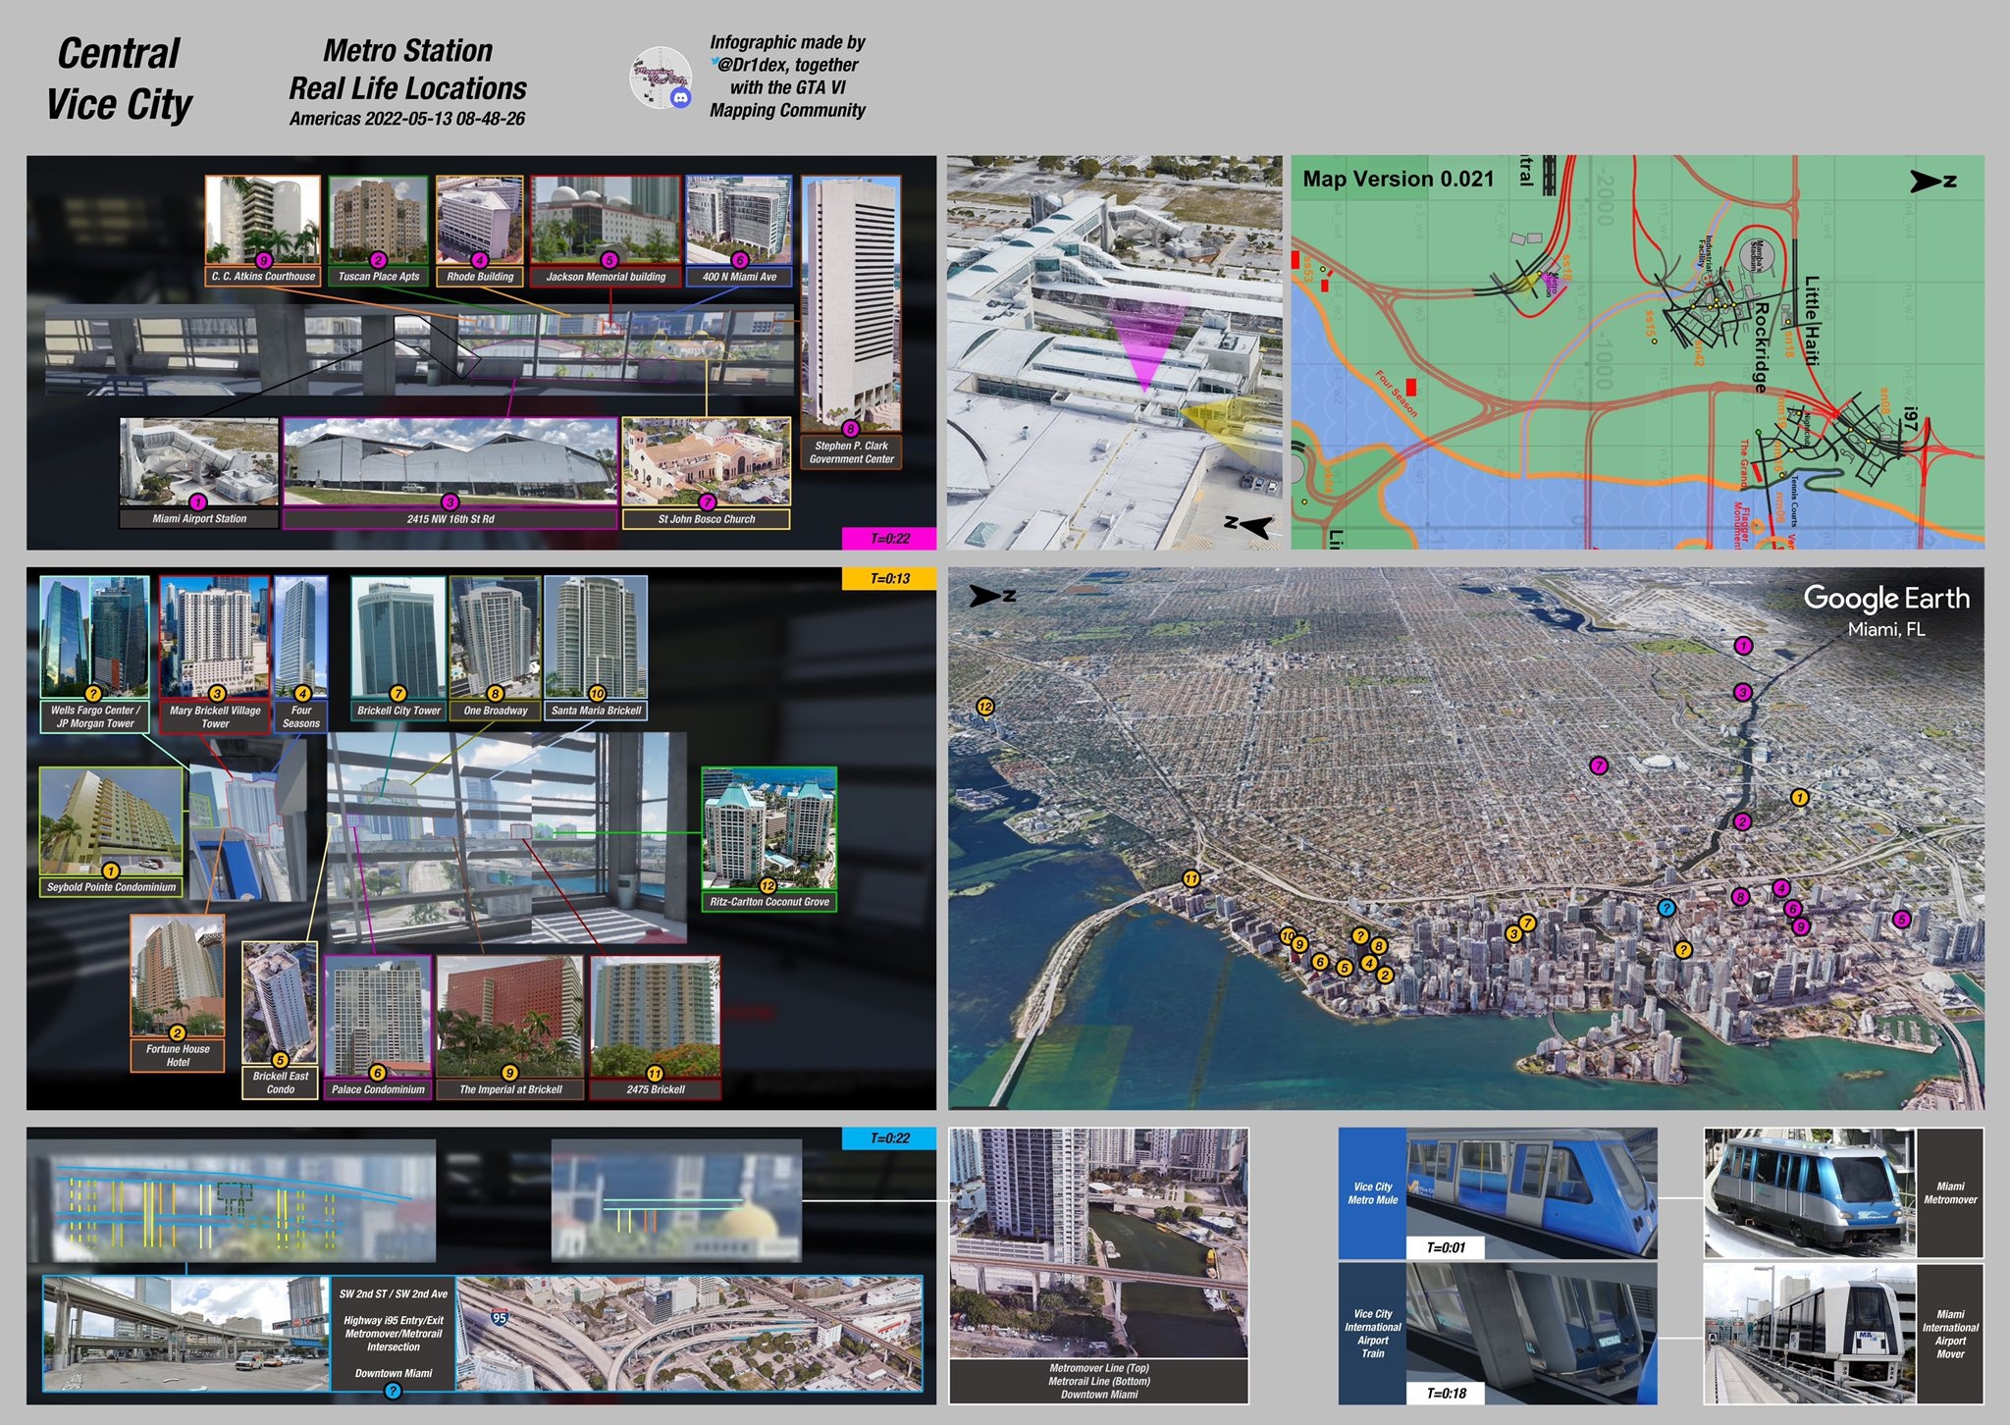Click the Miami Metromover train photo
The height and width of the screenshot is (1425, 2010).
[1810, 1192]
